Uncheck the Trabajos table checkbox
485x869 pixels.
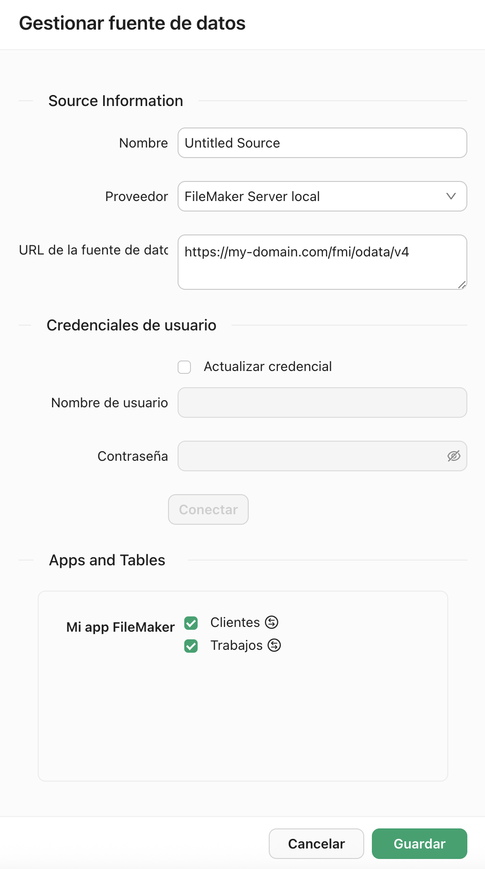pyautogui.click(x=190, y=646)
